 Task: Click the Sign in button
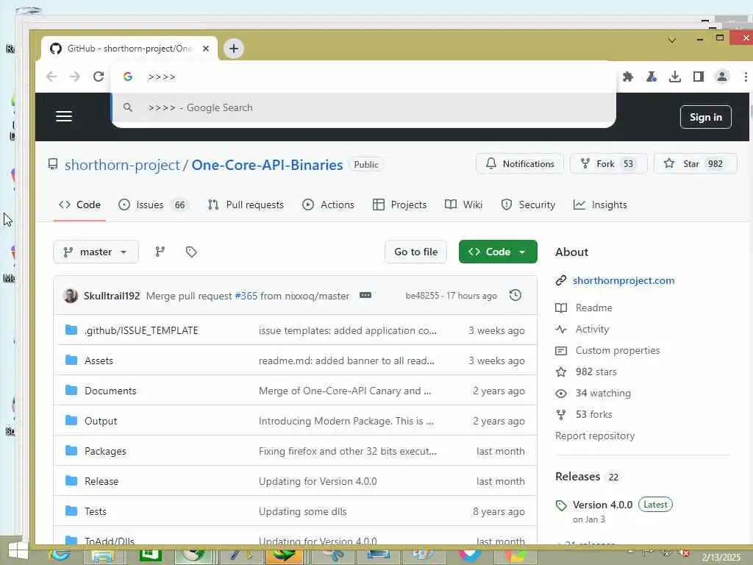coord(705,117)
